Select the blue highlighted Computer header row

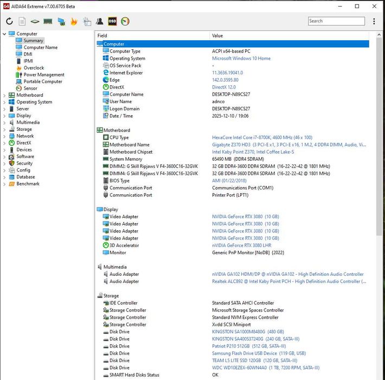(233, 44)
